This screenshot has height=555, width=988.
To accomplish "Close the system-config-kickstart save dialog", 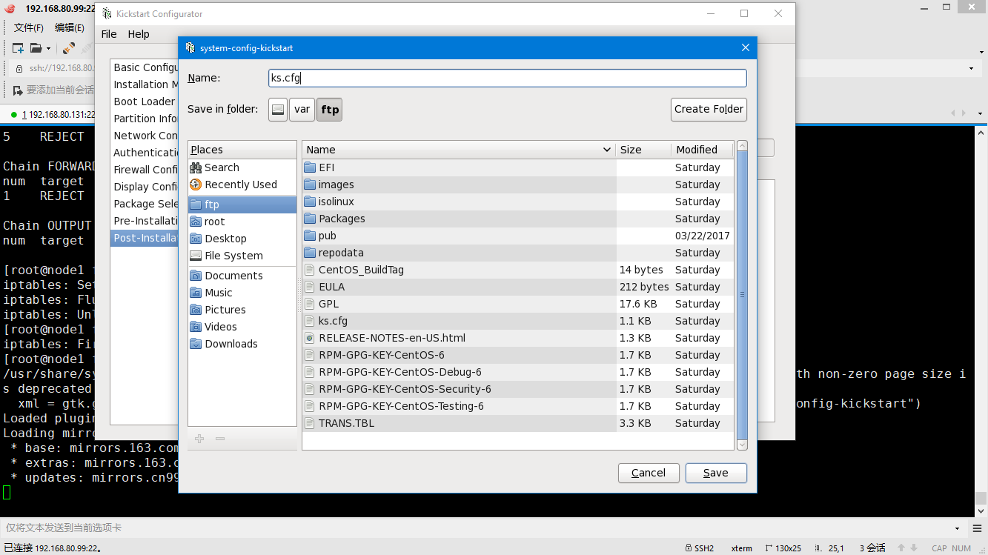I will click(746, 48).
